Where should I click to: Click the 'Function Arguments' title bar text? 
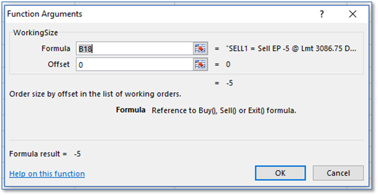coord(45,14)
